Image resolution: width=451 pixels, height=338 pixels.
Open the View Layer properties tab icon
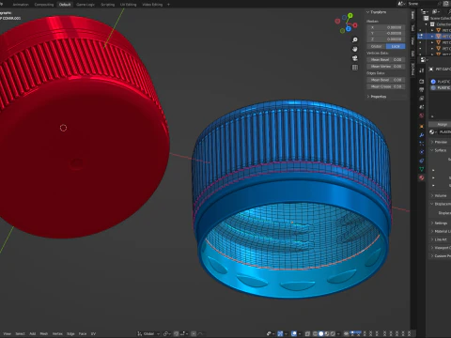422,99
